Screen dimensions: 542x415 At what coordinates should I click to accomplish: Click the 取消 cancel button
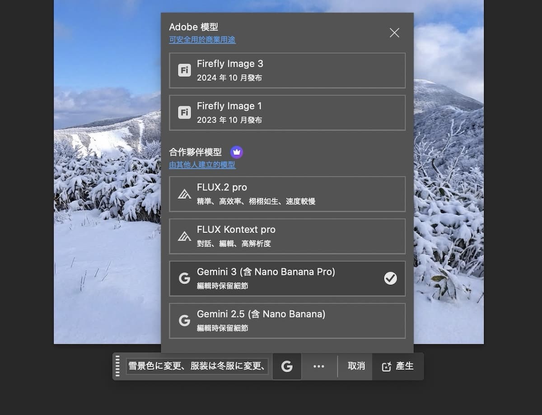point(355,366)
